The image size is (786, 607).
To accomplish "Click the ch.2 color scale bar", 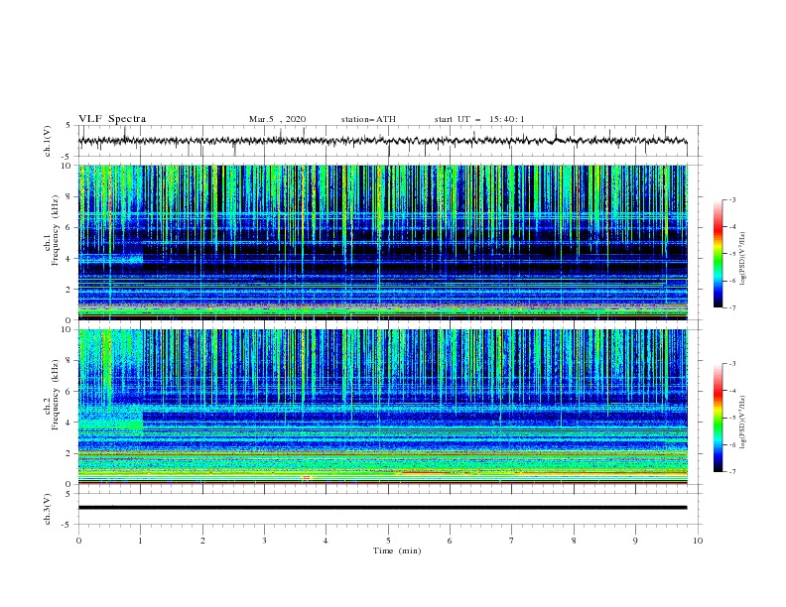I will click(718, 418).
